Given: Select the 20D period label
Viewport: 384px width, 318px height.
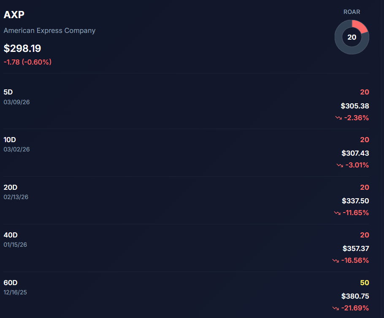Looking at the screenshot, I should pos(11,187).
